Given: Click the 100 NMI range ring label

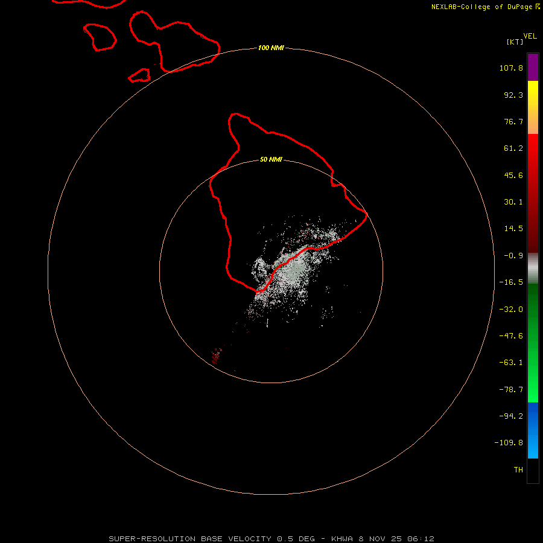Looking at the screenshot, I should coord(271,48).
